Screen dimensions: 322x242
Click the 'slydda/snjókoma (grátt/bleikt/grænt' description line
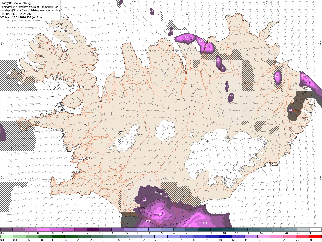tap(30, 10)
